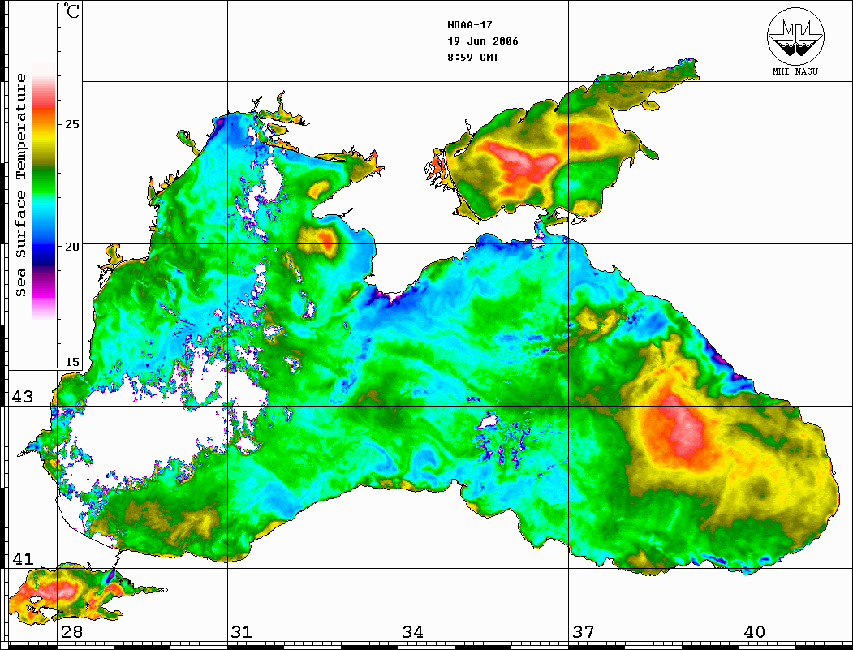The width and height of the screenshot is (853, 650).
Task: Click the Sea Surface Temperature legend title
Action: 20,185
